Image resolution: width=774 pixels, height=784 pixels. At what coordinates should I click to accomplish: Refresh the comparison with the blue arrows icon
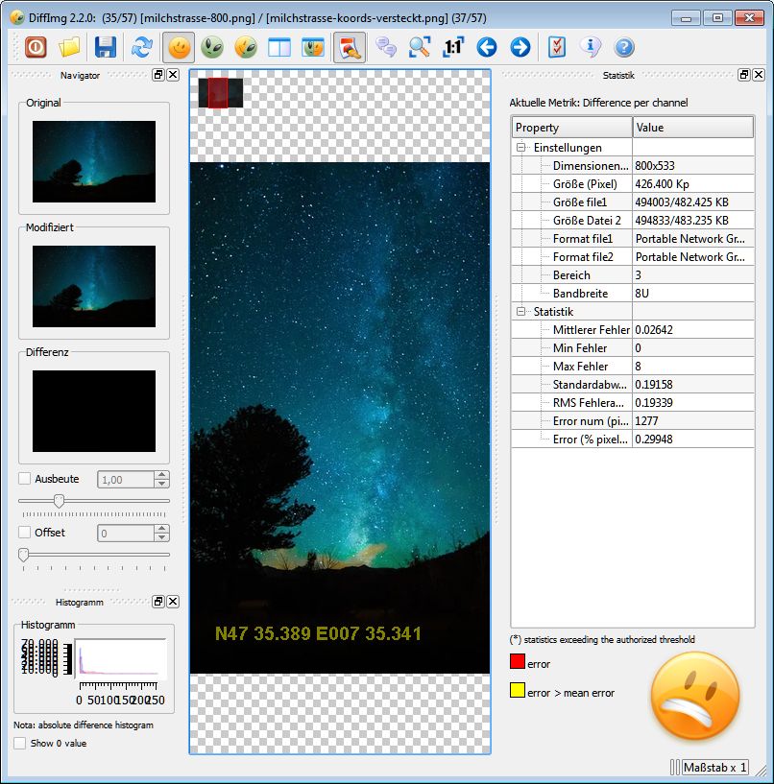(142, 47)
